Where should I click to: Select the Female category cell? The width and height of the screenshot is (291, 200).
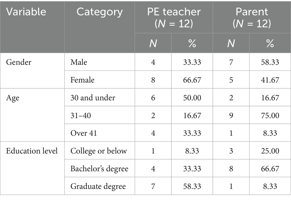83,80
